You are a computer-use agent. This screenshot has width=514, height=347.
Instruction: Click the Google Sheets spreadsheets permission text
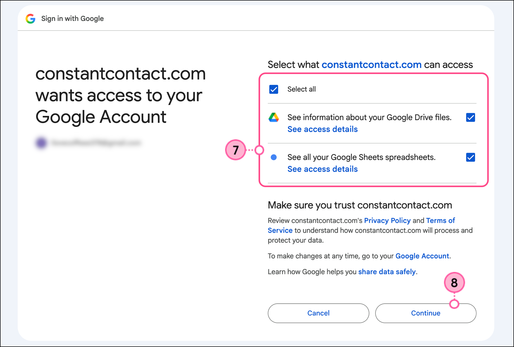click(x=362, y=157)
